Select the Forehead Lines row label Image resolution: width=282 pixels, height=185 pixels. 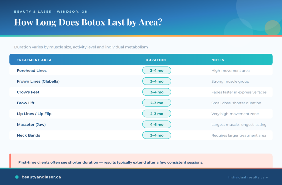pos(32,70)
